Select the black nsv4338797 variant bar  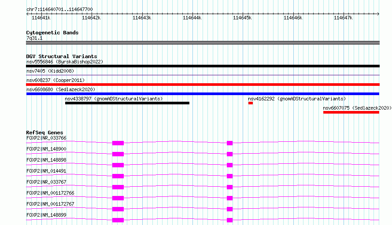pos(127,103)
